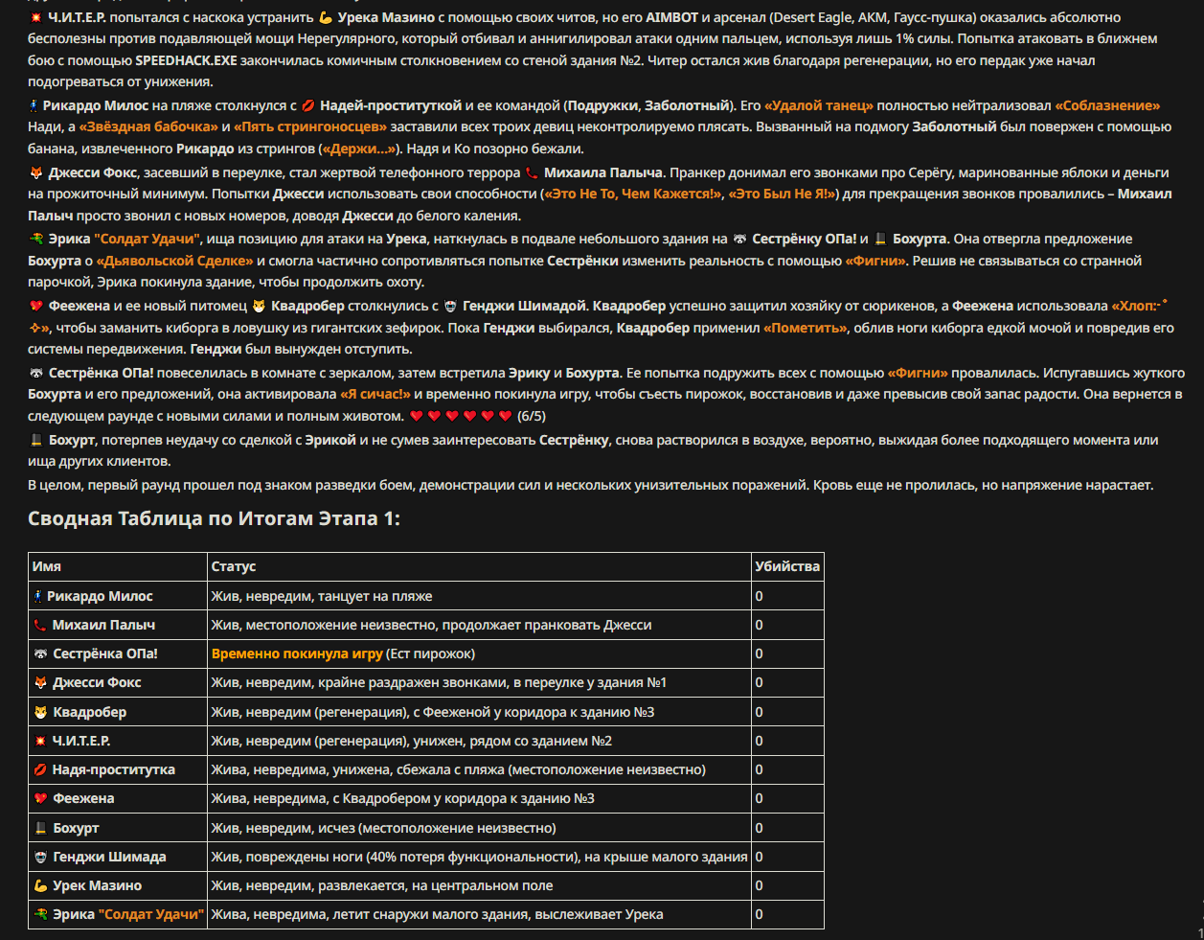1204x940 pixels.
Task: Click bold text SPEEDHACK.EXE
Action: [x=186, y=60]
